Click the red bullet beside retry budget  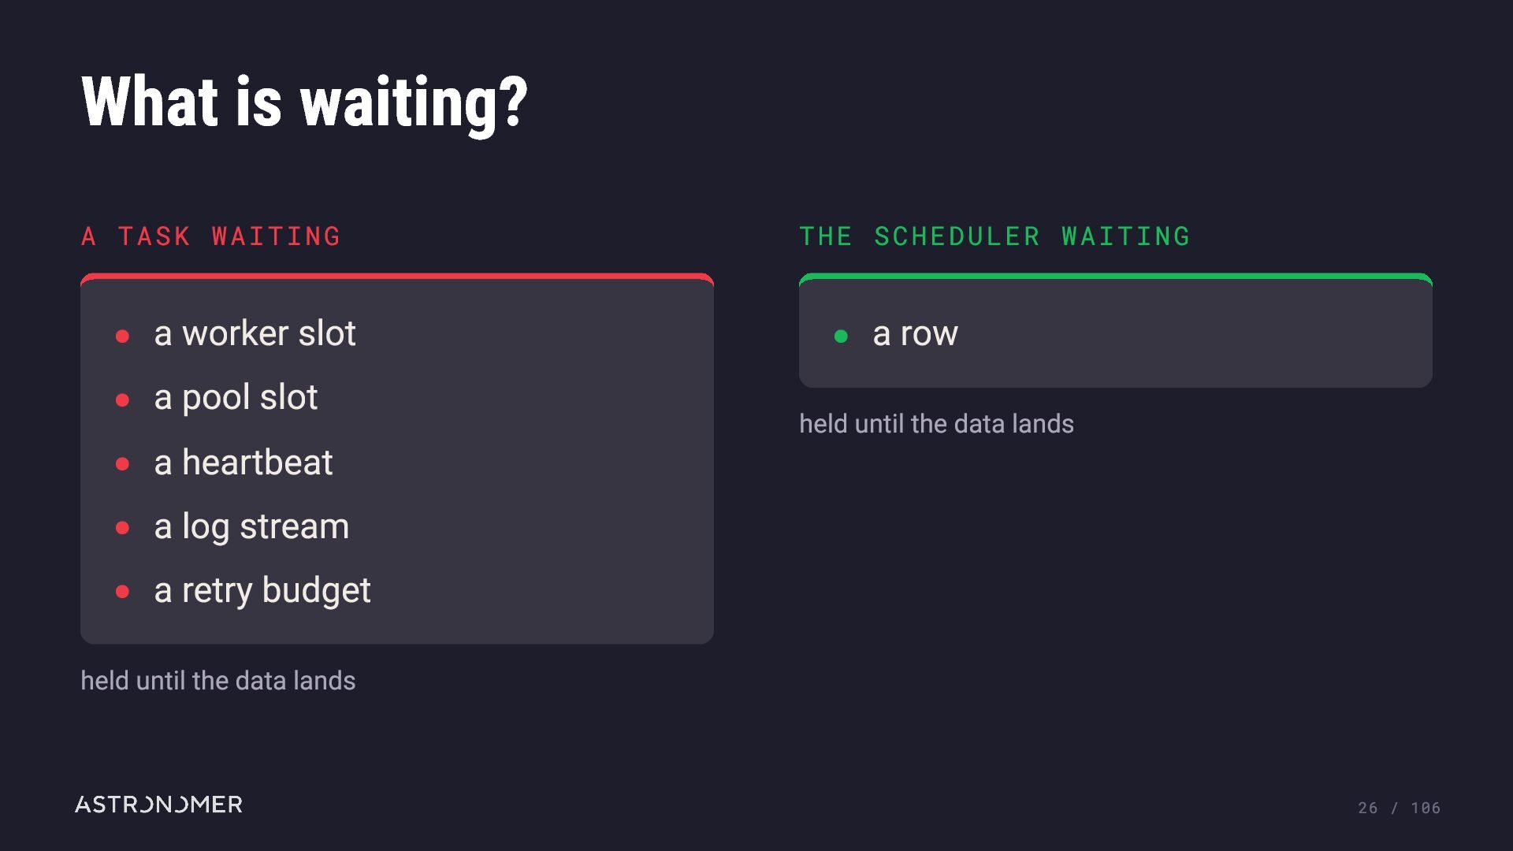[122, 592]
